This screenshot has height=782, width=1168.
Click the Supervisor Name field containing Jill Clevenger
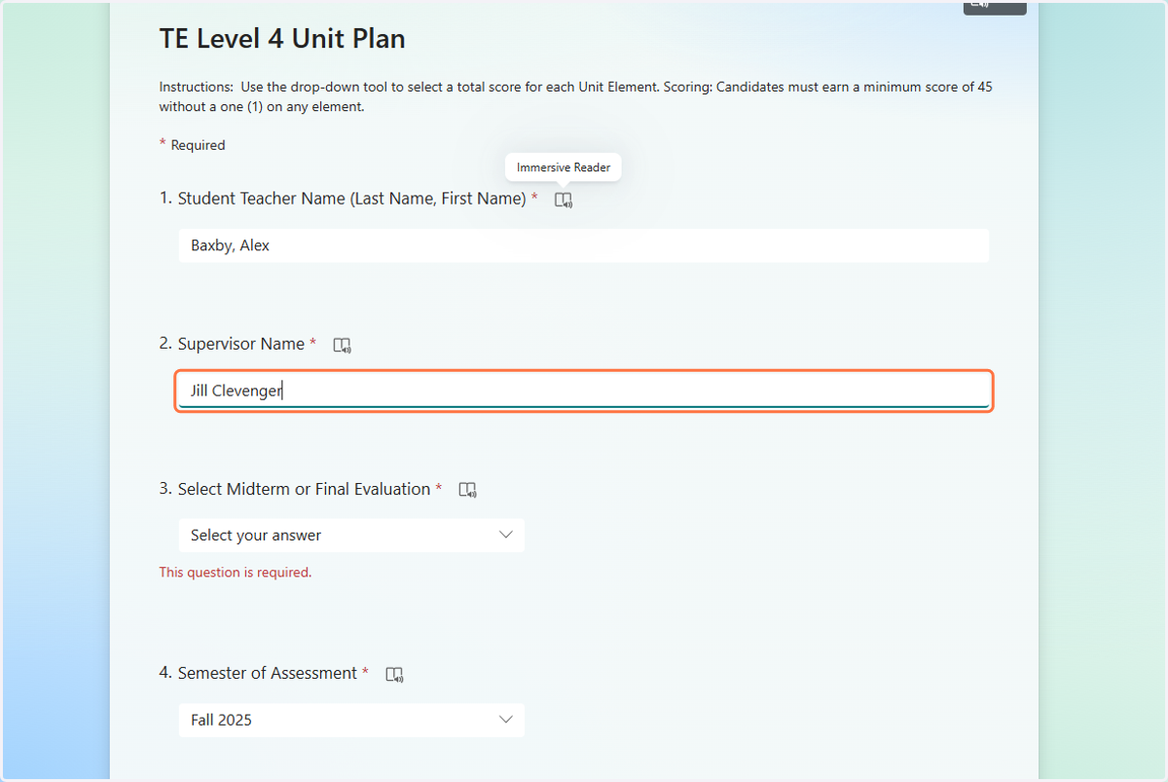pos(584,391)
